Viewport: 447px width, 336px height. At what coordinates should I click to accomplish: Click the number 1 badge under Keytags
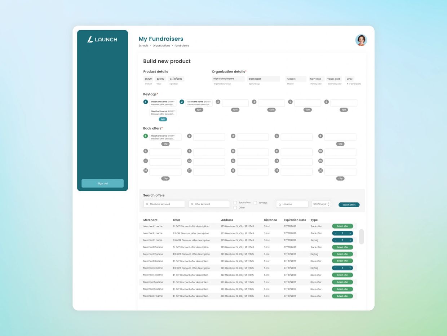click(146, 102)
